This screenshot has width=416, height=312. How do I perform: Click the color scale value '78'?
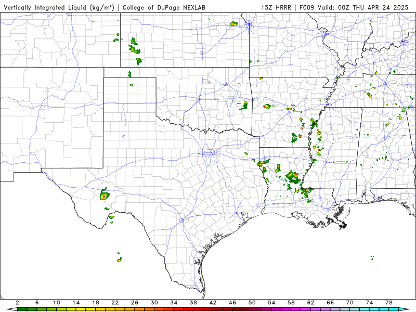pyautogui.click(x=389, y=303)
